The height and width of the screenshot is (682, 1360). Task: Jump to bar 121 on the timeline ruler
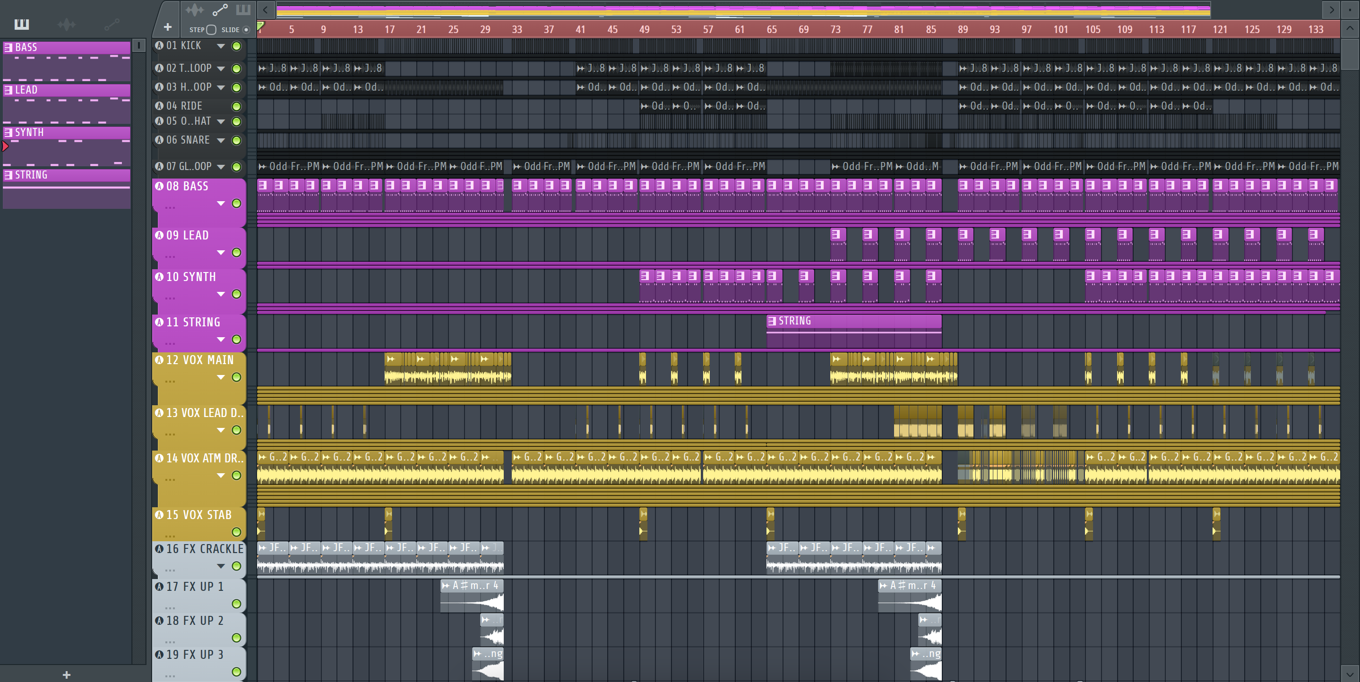[1220, 30]
